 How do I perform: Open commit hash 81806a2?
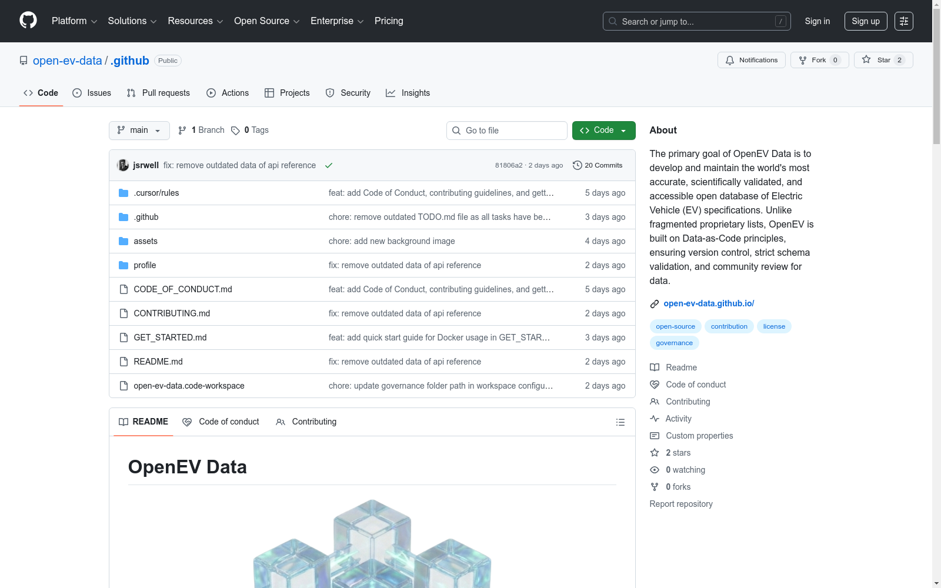509,165
